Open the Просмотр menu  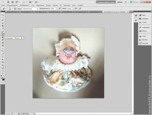click(x=67, y=5)
